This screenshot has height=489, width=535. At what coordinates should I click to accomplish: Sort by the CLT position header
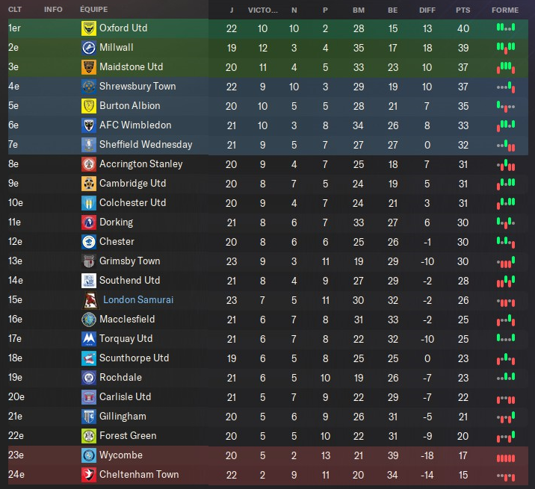pos(15,10)
